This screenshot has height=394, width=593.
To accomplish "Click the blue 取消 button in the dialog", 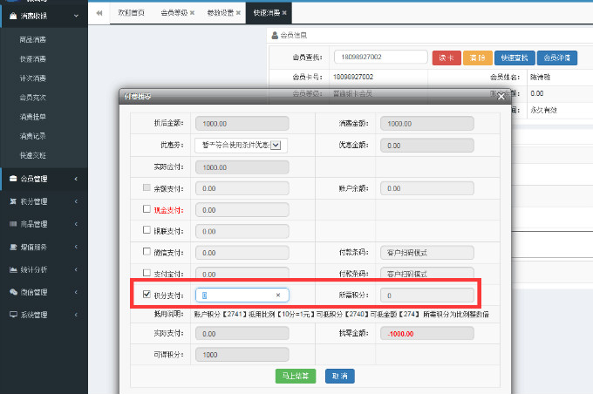I will click(x=339, y=376).
